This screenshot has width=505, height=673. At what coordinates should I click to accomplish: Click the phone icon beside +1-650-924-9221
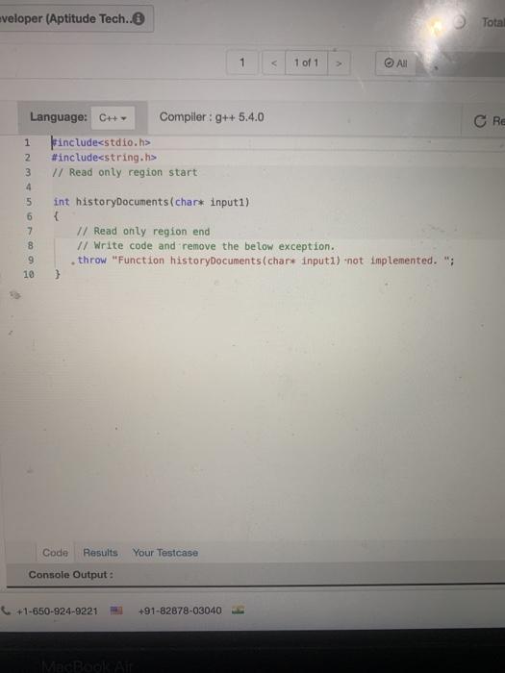click(x=6, y=611)
